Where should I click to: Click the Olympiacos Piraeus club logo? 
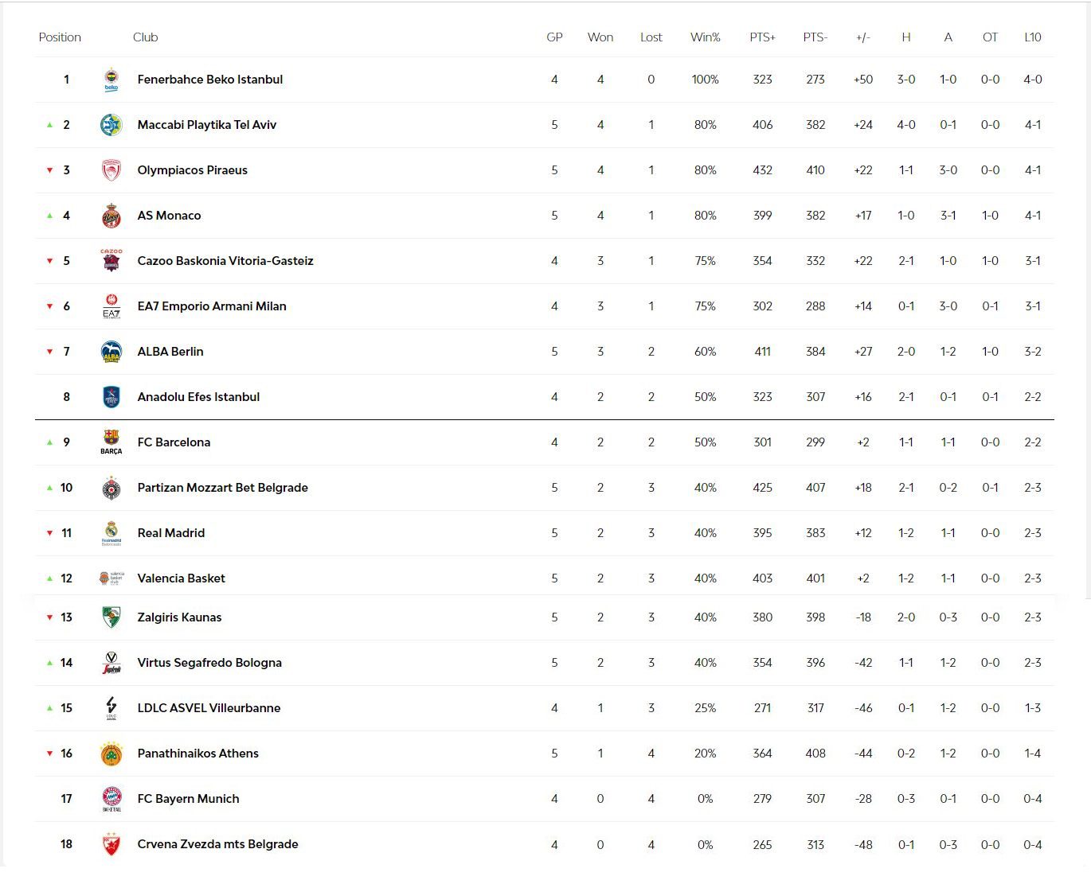pos(111,170)
